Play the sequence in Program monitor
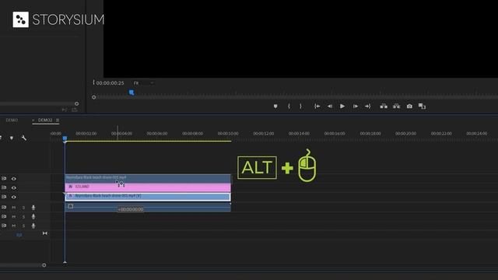Viewport: 498px width, 280px height. [342, 107]
